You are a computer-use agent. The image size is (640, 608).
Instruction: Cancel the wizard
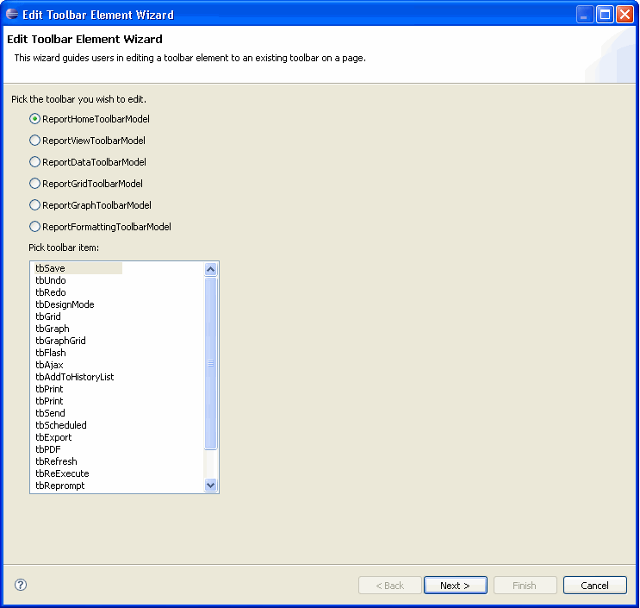tap(594, 585)
